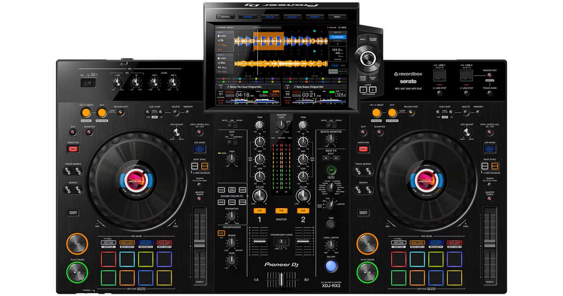Hit the TRACK MARK button

click(489, 93)
